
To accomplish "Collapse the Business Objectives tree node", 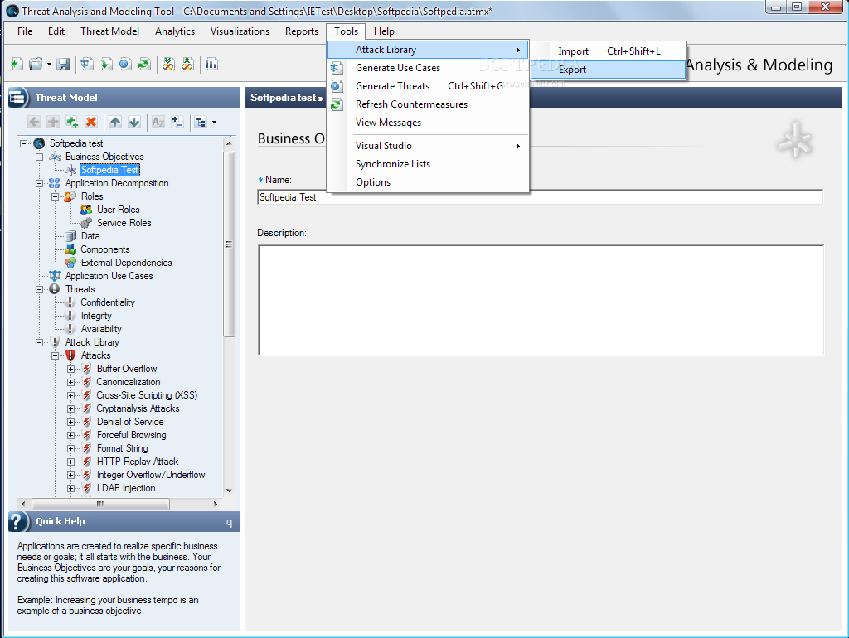I will (x=39, y=157).
